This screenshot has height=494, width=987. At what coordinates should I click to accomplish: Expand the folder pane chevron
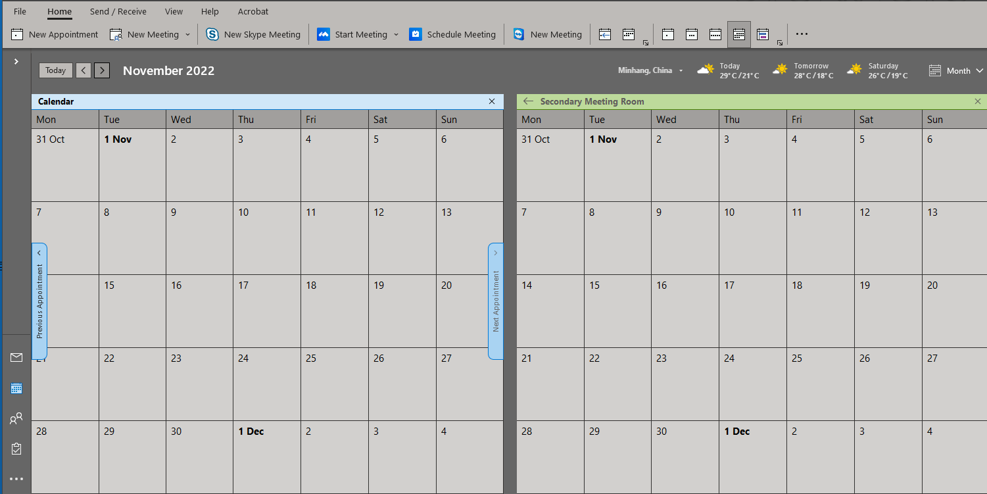point(16,61)
